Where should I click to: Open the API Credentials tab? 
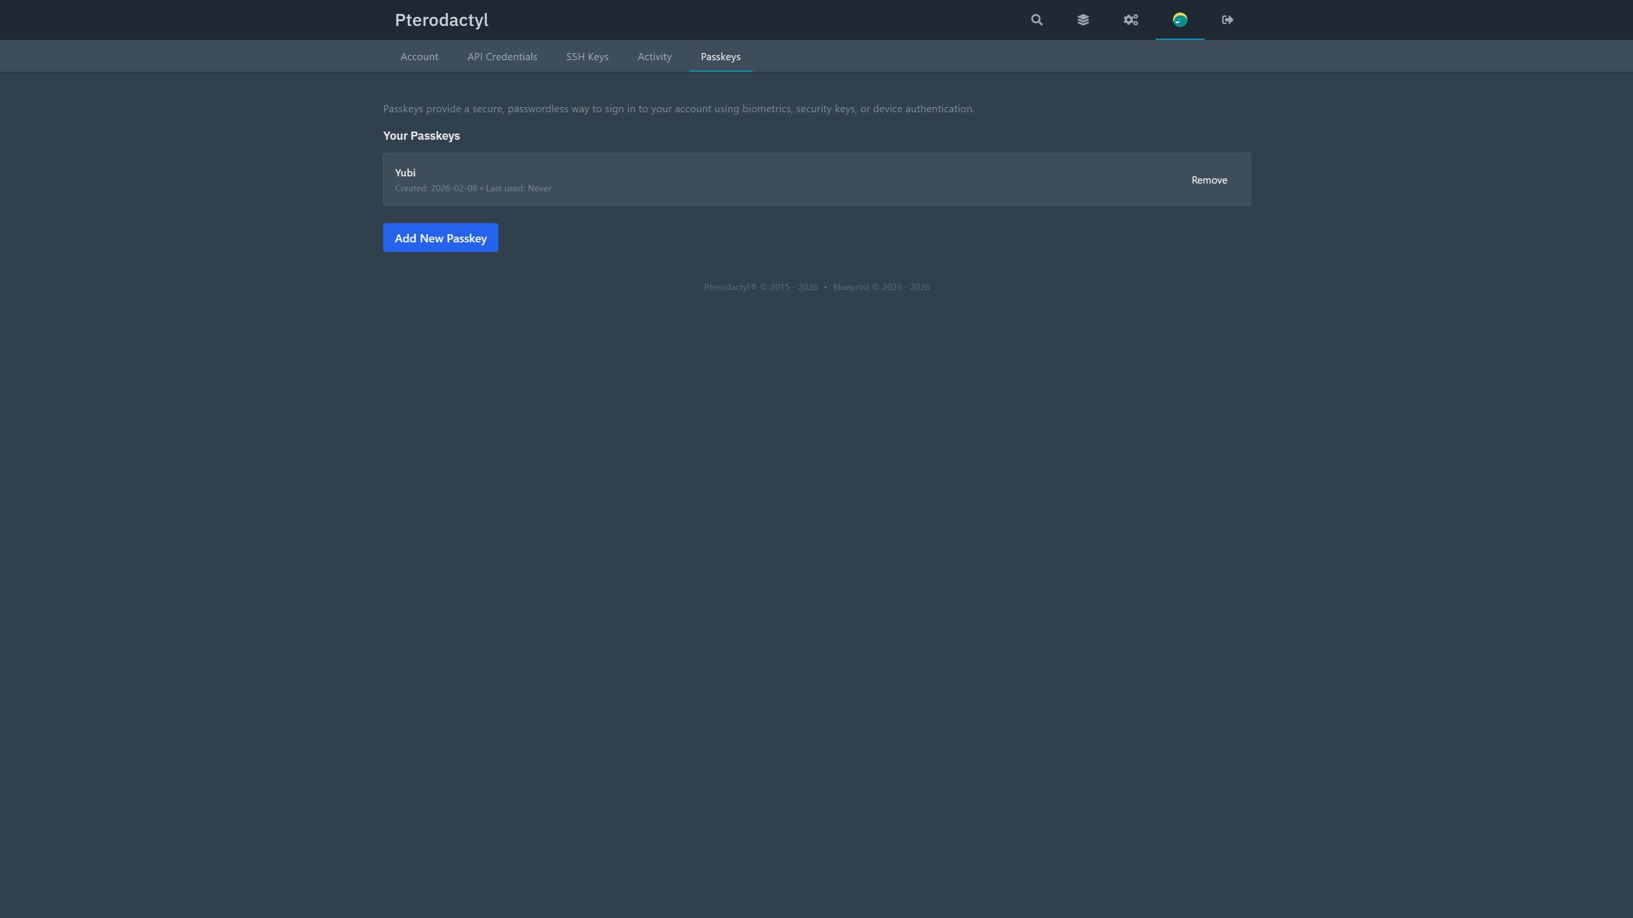(502, 56)
